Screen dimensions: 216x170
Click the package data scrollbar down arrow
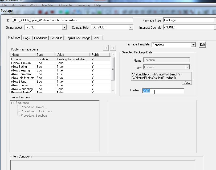coord(113,91)
